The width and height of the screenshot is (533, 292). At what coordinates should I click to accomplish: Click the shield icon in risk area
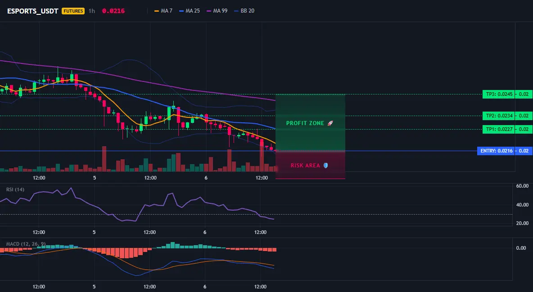point(325,165)
